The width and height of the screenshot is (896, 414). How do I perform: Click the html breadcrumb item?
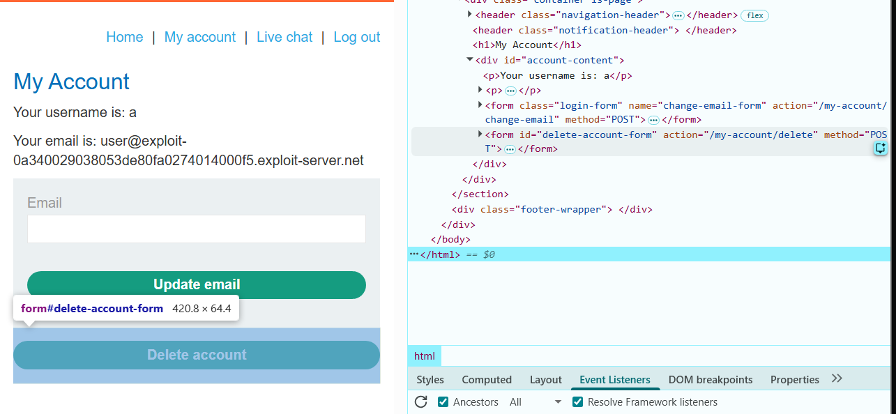click(x=424, y=356)
